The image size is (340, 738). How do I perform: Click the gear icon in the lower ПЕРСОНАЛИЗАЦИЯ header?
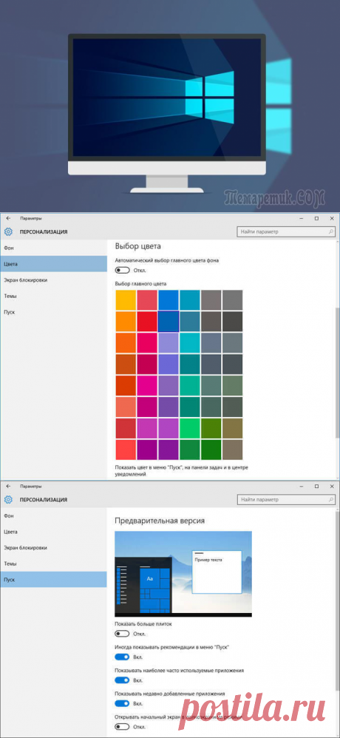pos(8,499)
